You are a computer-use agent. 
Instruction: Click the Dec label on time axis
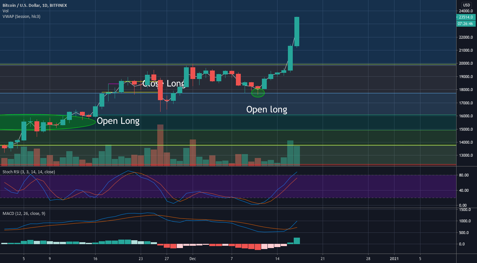(192, 259)
